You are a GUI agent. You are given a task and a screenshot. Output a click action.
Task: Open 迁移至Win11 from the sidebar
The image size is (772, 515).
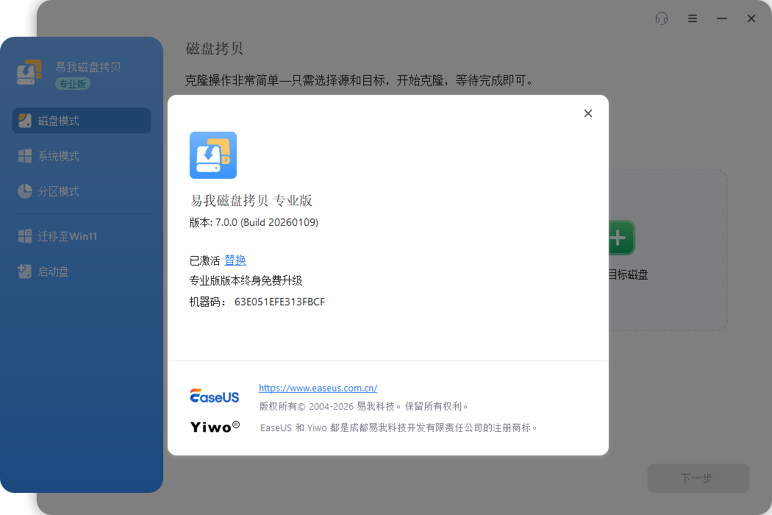[x=68, y=236]
